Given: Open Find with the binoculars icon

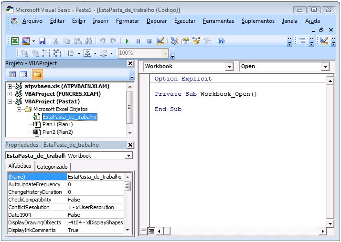Looking at the screenshot, I should click(x=89, y=41).
